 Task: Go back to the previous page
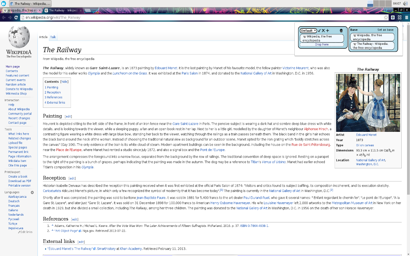coord(4,18)
